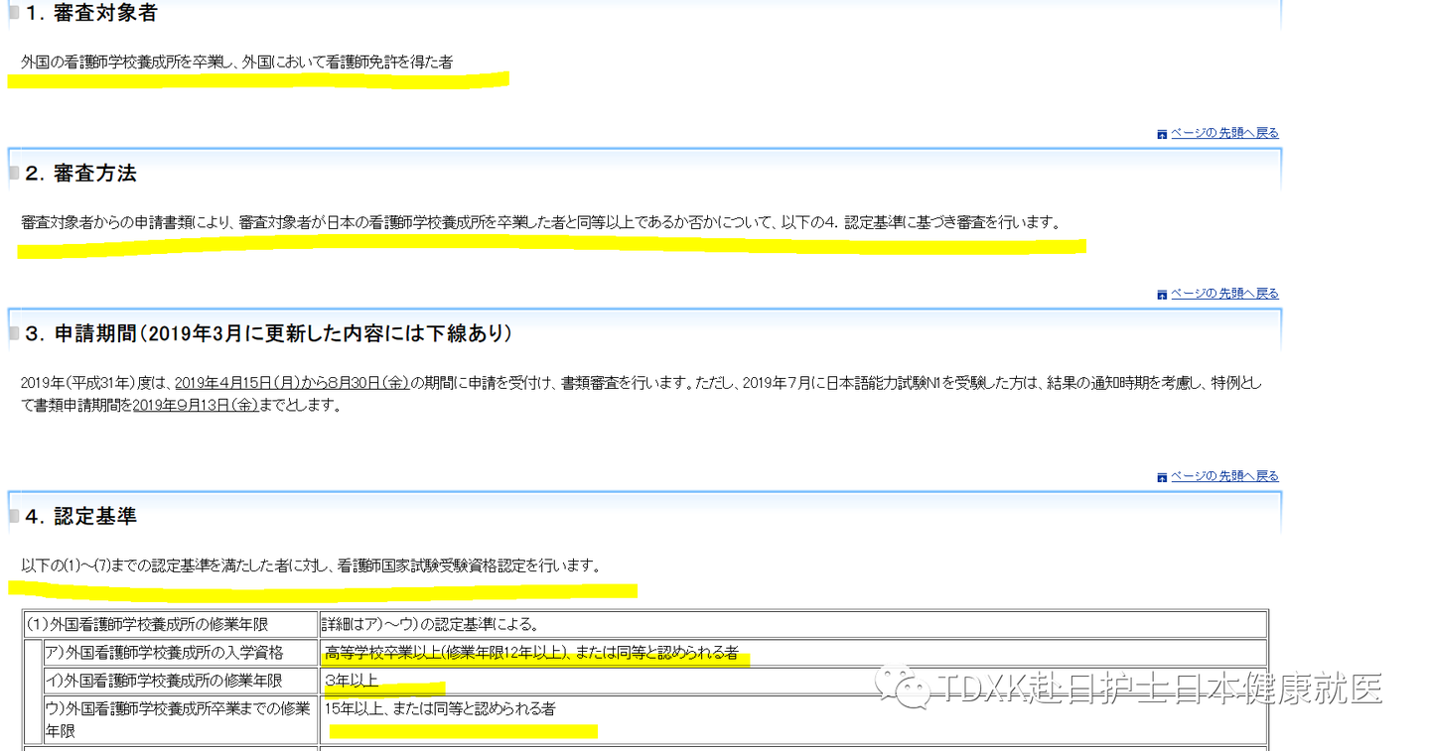Viewport: 1430px width, 751px height.
Task: Click the underlined date "2019年4月15日(月)から8月30日(金)"
Action: [x=291, y=383]
